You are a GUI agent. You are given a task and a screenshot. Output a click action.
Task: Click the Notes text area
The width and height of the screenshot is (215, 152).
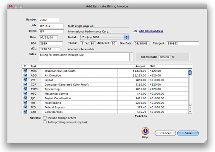84,57
